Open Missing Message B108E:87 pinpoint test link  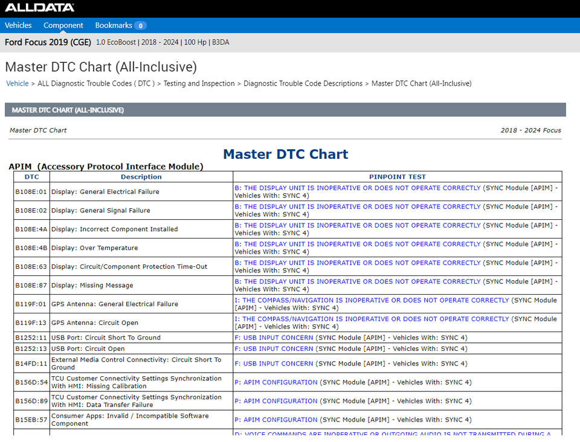[x=357, y=281]
